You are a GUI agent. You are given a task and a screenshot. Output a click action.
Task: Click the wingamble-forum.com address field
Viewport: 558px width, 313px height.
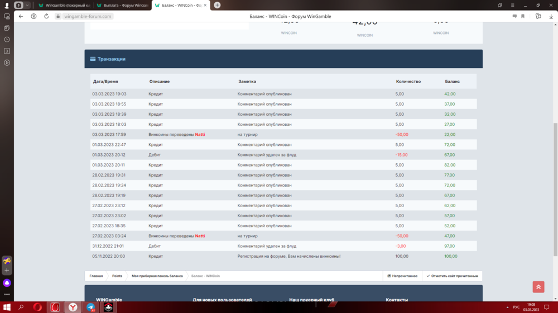coord(88,17)
